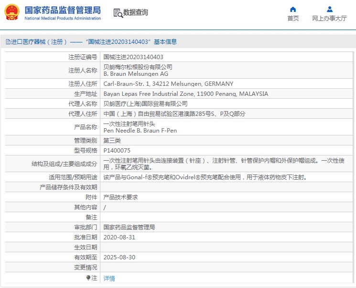Click National Medical Products Administration subtitle
The width and height of the screenshot is (356, 288).
pos(63,18)
